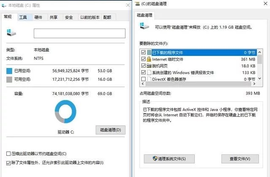Viewport: 270px width, 177px height.
Task: Click the file list scroll up arrow
Action: coord(260,52)
